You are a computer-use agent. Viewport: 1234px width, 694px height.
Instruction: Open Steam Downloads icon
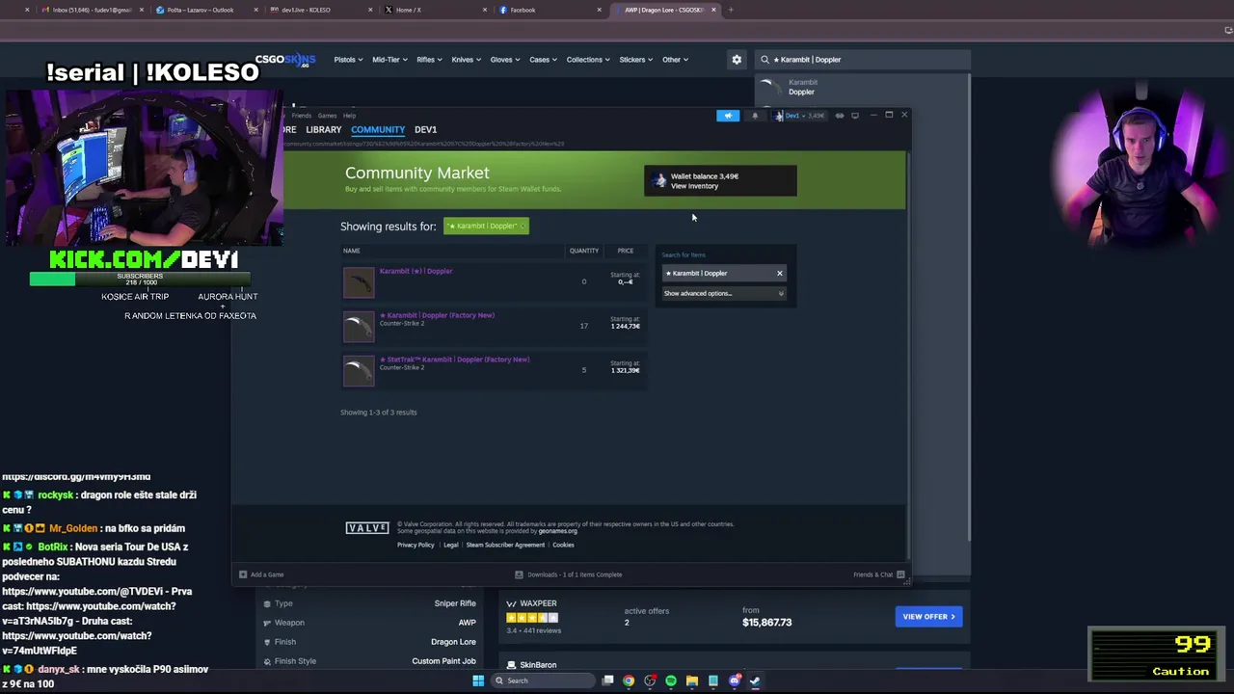[x=519, y=574]
